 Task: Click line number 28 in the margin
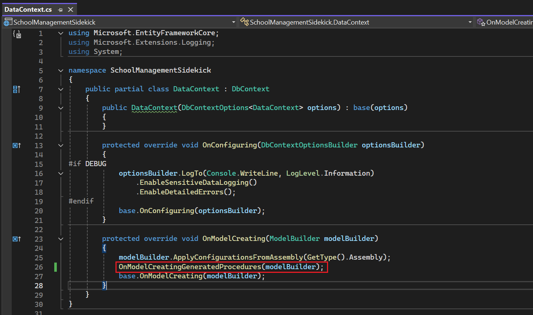[x=39, y=286]
